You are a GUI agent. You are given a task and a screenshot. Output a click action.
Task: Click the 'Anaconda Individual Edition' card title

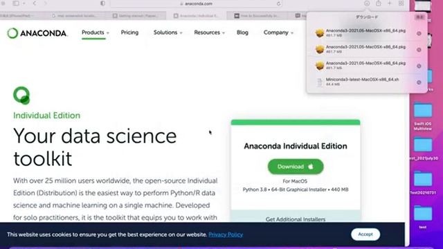point(296,146)
